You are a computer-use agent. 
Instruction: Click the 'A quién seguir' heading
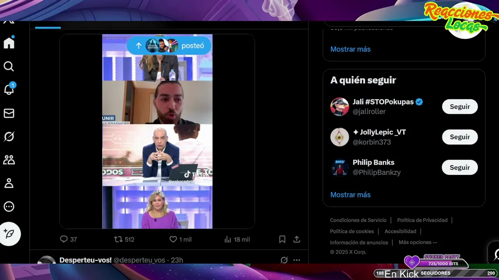(x=363, y=80)
